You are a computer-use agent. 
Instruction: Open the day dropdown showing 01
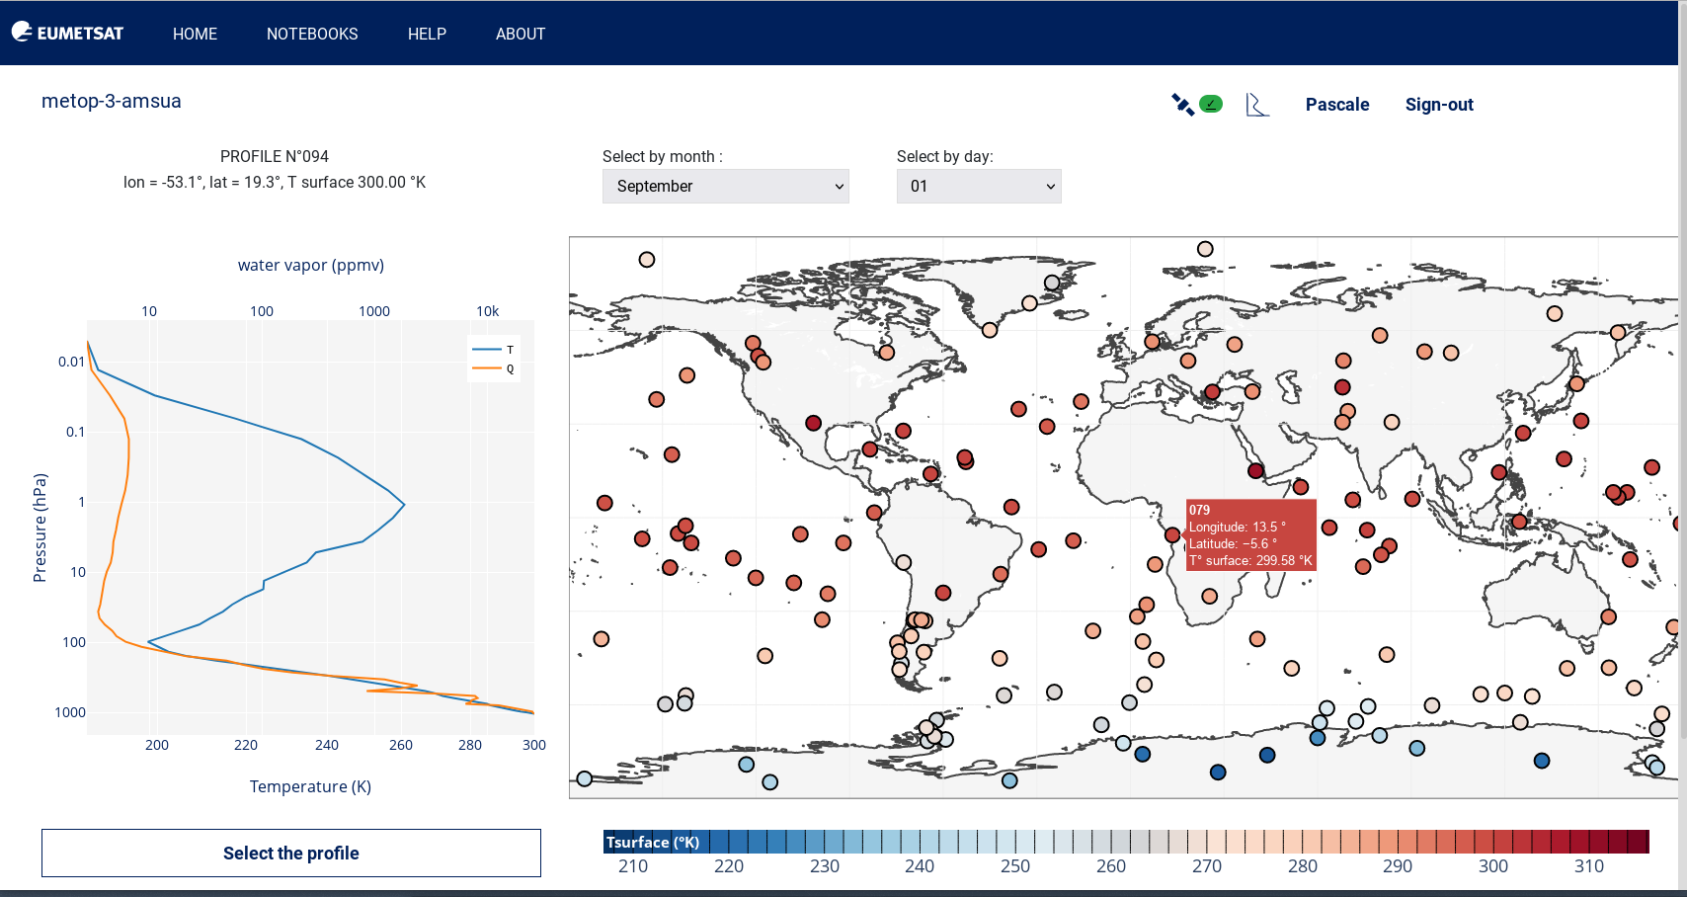click(978, 186)
